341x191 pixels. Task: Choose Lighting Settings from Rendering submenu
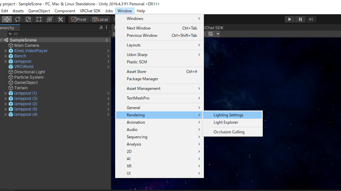(x=228, y=115)
